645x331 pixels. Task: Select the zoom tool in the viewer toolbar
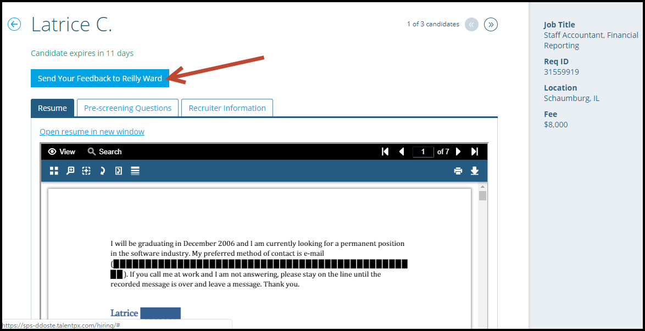point(70,171)
